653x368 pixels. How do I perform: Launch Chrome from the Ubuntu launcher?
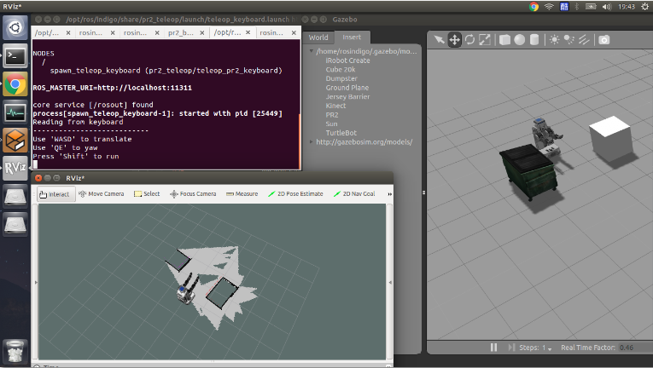click(x=15, y=84)
